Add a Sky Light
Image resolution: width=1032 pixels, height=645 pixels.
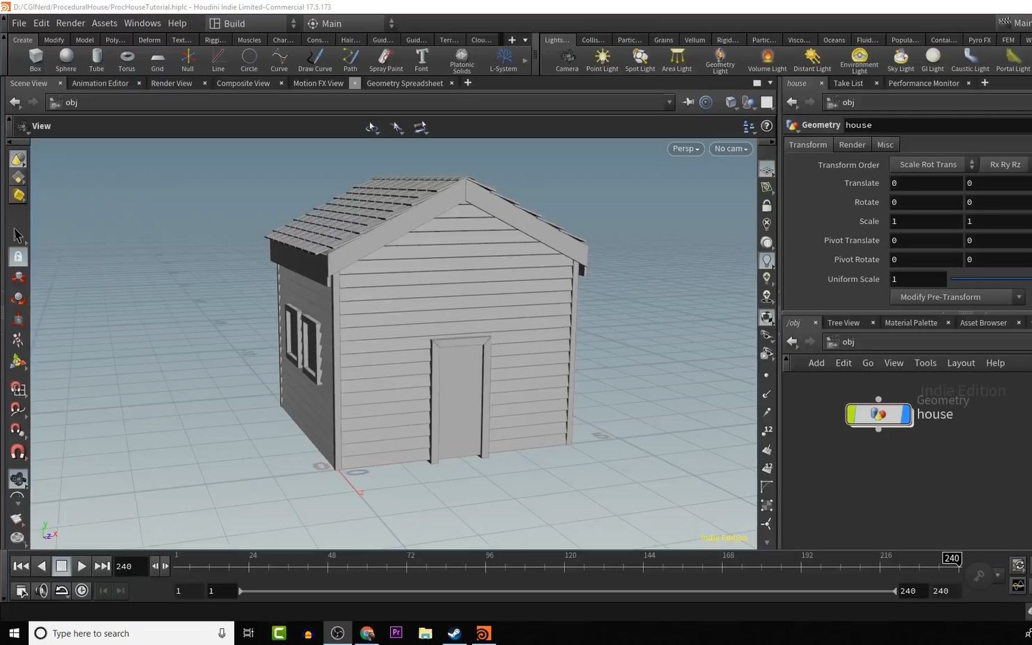click(901, 60)
